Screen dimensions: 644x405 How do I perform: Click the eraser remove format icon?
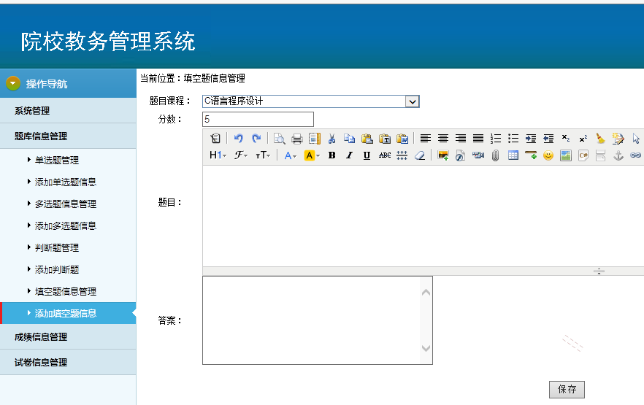click(420, 155)
